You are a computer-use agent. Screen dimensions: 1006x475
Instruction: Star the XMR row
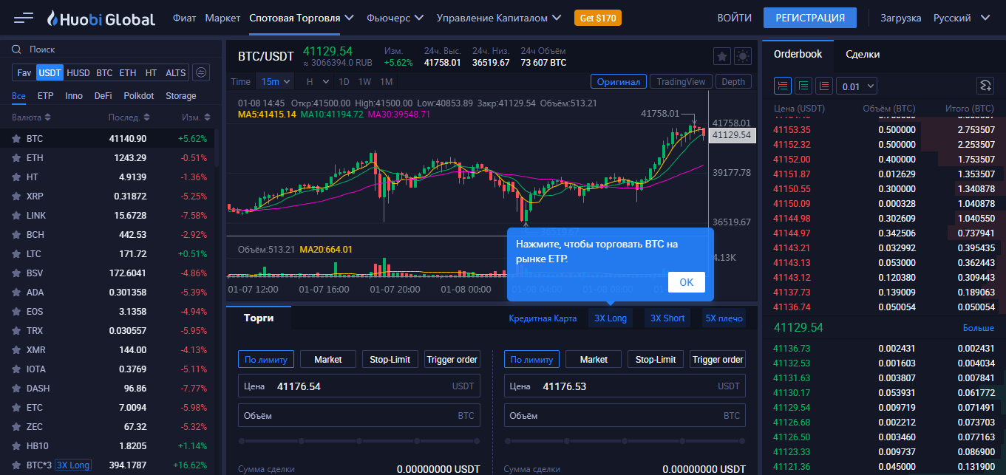[16, 349]
